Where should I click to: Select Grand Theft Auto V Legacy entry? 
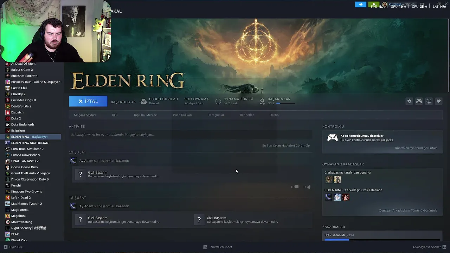pos(31,173)
